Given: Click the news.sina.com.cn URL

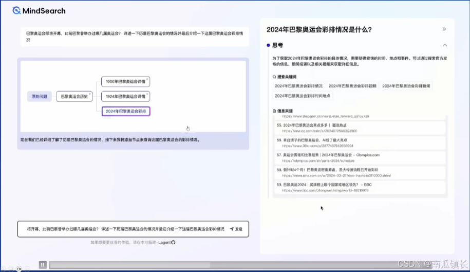Looking at the screenshot, I should 336,176.
